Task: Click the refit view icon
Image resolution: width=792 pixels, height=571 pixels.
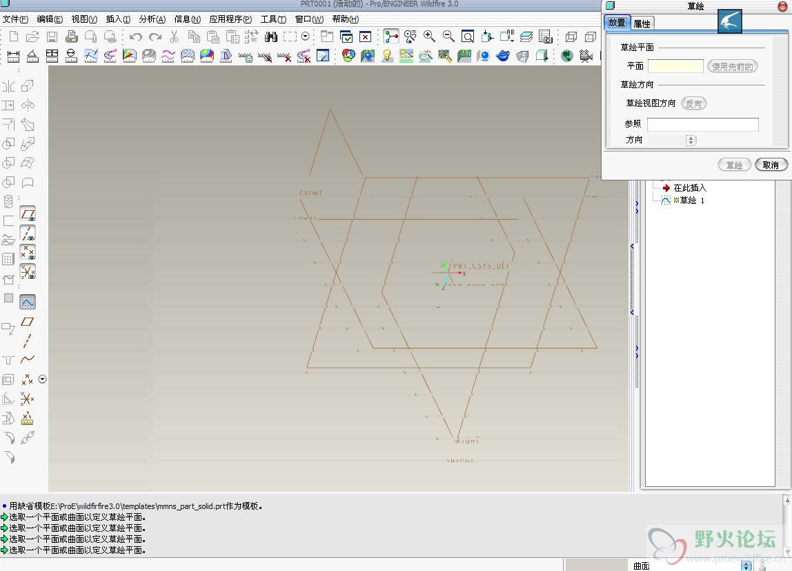Action: [468, 37]
